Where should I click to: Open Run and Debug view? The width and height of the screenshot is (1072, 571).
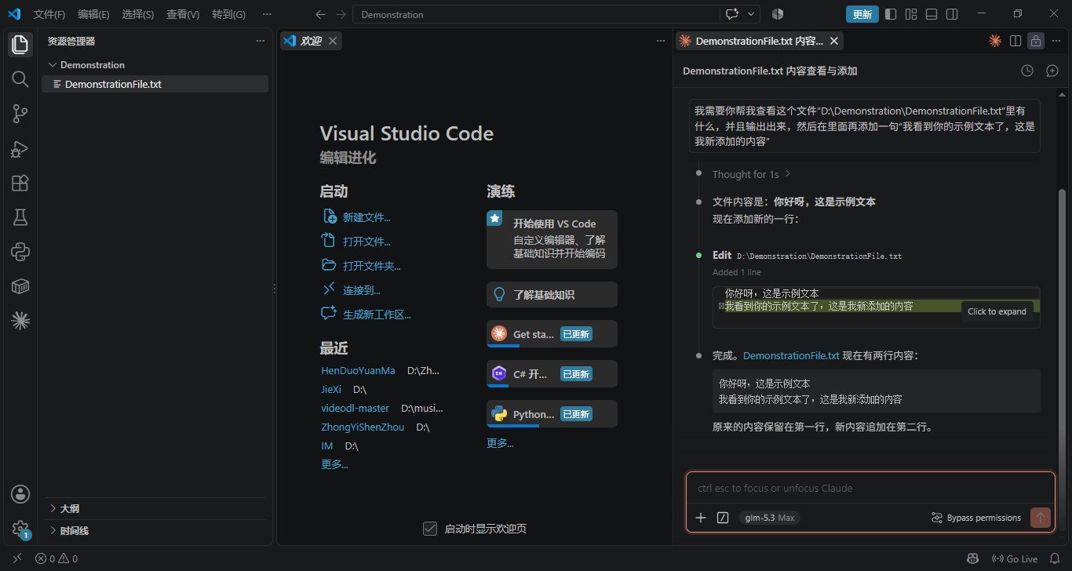pos(20,148)
